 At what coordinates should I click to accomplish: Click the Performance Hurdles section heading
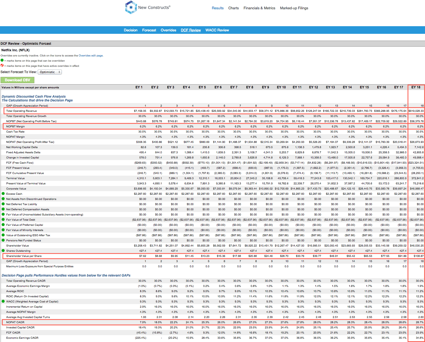point(66,275)
